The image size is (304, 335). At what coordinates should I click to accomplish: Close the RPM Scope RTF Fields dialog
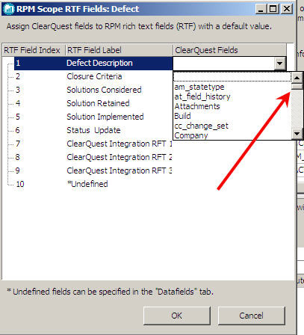pos(287,9)
